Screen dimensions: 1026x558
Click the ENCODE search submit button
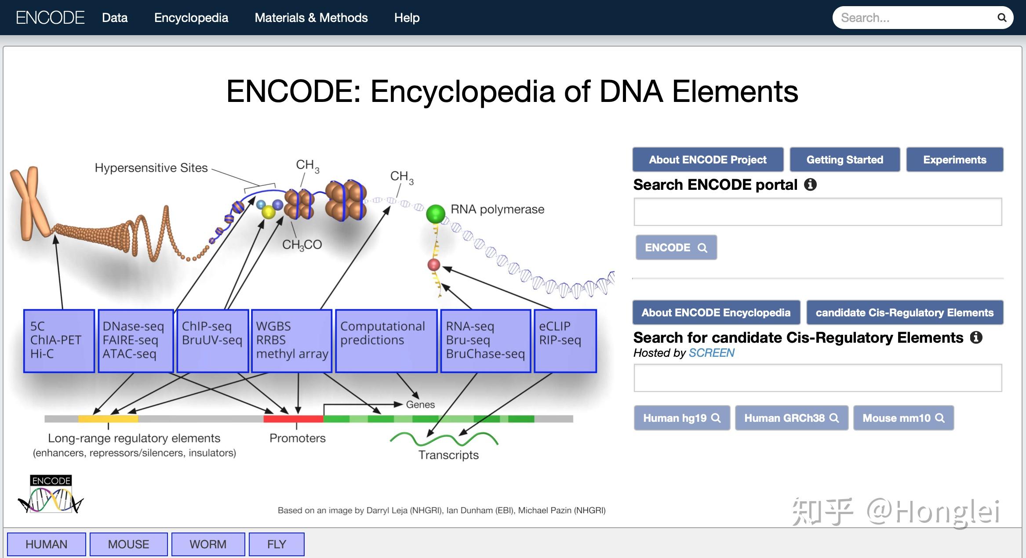pos(676,247)
